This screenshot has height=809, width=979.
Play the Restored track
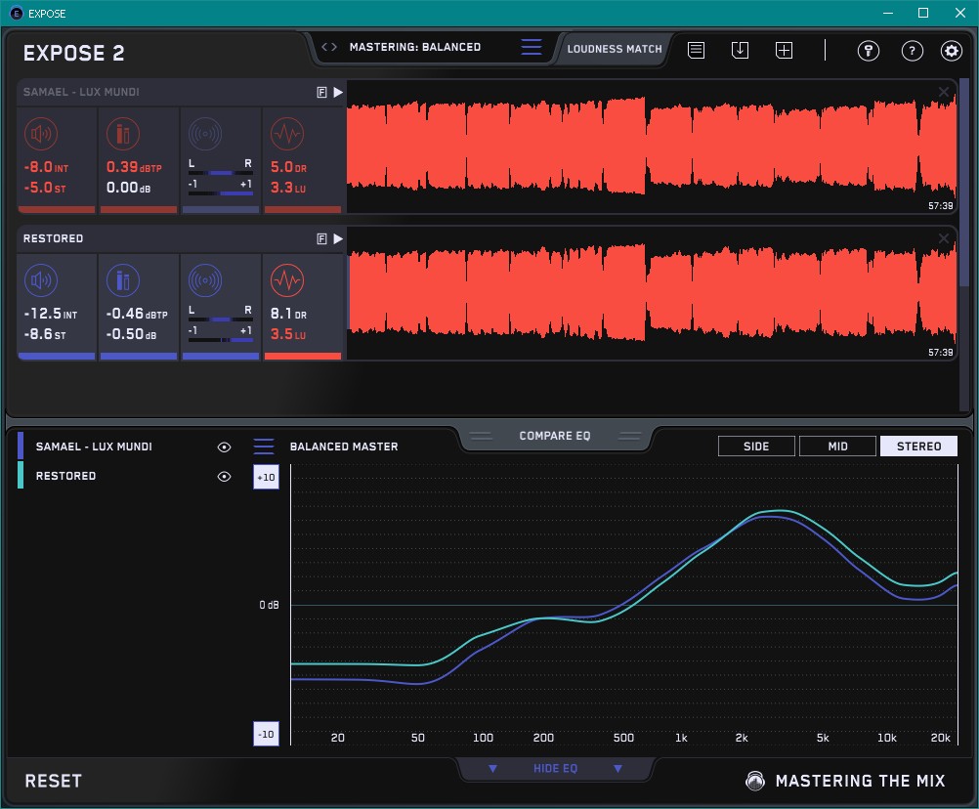[x=338, y=238]
